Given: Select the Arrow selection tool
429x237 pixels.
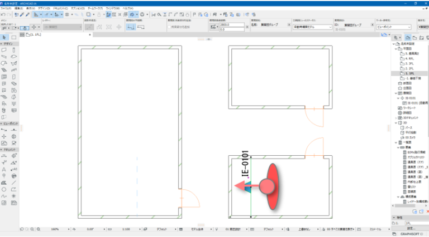Looking at the screenshot, I should click(x=4, y=37).
